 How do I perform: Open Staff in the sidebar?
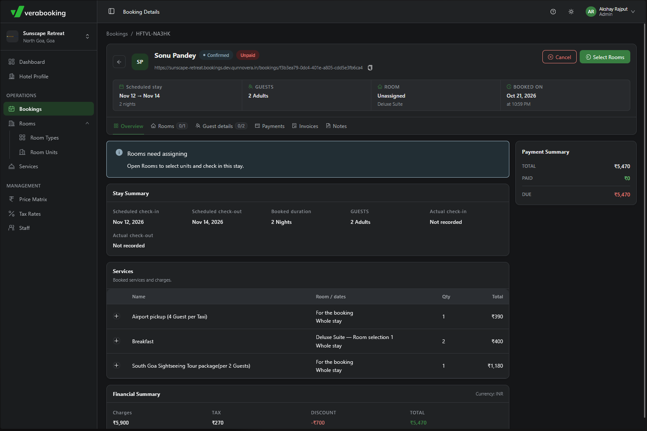coord(48,228)
